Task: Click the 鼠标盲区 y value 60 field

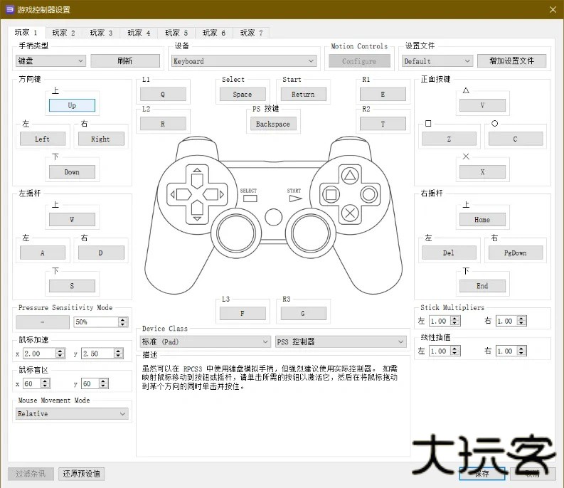Action: [x=95, y=383]
